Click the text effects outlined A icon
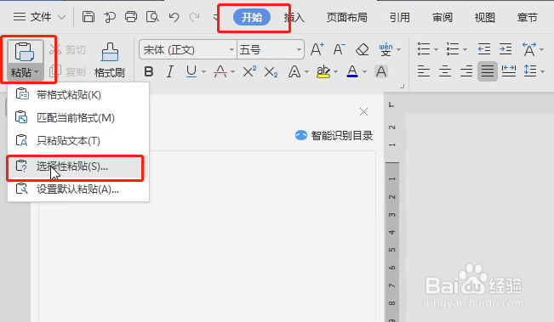 tap(294, 72)
